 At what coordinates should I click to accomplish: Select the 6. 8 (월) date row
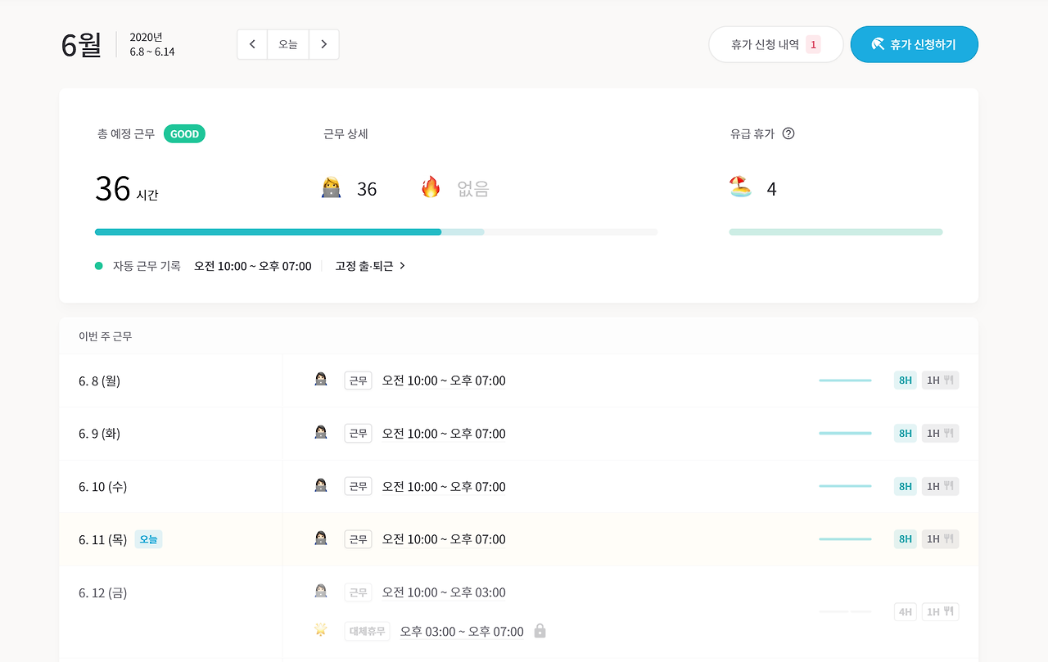(519, 381)
